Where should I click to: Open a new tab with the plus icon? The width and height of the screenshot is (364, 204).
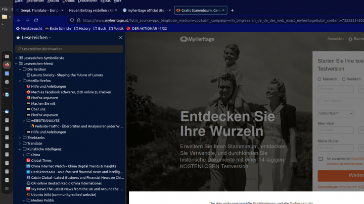[232, 10]
